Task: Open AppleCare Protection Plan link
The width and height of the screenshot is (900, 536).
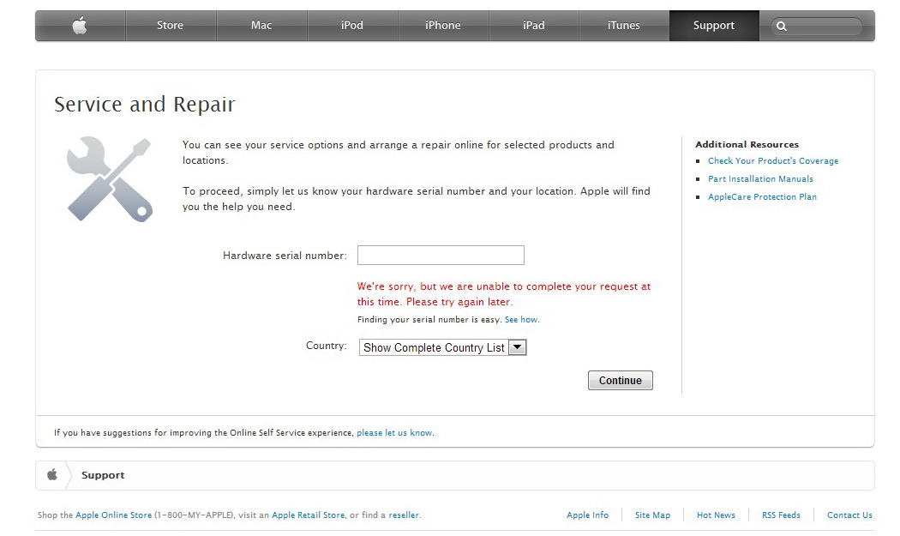Action: click(762, 196)
